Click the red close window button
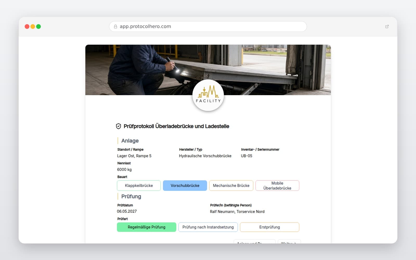416x260 pixels. click(27, 27)
